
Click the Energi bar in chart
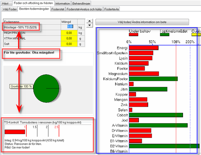pyautogui.click(x=144, y=48)
